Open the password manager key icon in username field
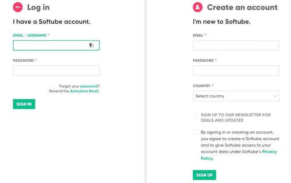 click(x=91, y=45)
